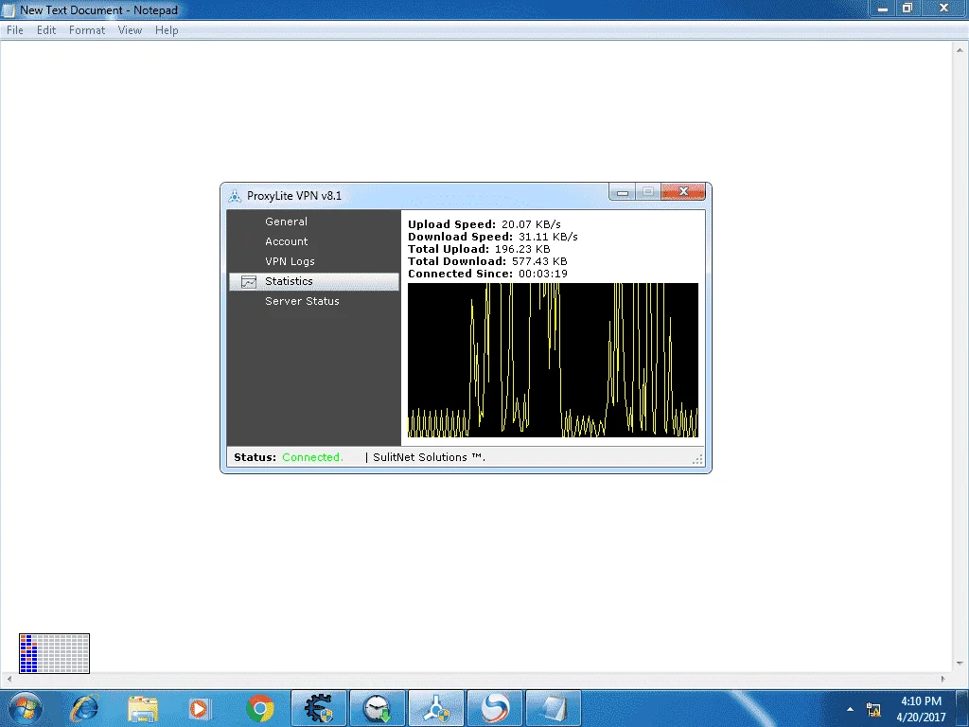Screen dimensions: 969x727
Task: Open Notepad File menu
Action: pyautogui.click(x=15, y=30)
